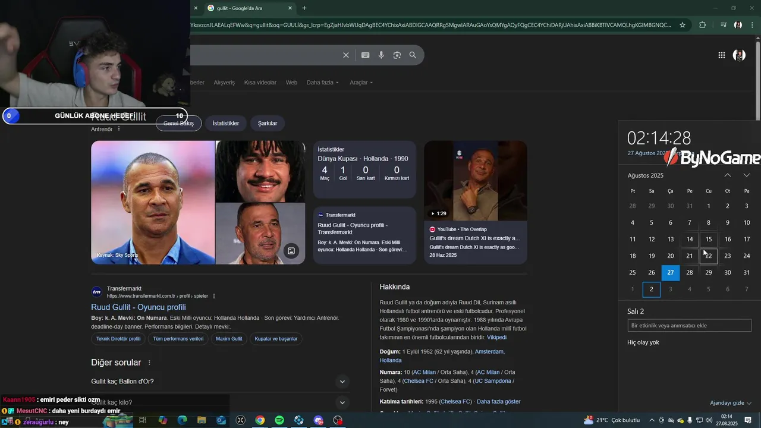This screenshot has height=428, width=761.
Task: Open the Daha fazla dropdown
Action: click(322, 83)
